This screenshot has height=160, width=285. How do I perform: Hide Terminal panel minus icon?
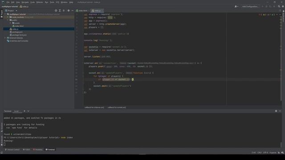(280, 111)
